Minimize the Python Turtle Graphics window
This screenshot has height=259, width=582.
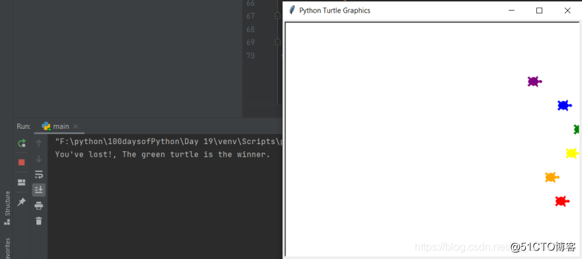click(x=511, y=11)
